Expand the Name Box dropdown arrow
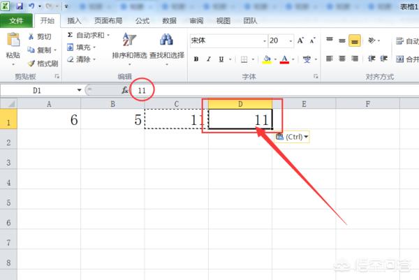This screenshot has width=419, height=280. tap(79, 90)
